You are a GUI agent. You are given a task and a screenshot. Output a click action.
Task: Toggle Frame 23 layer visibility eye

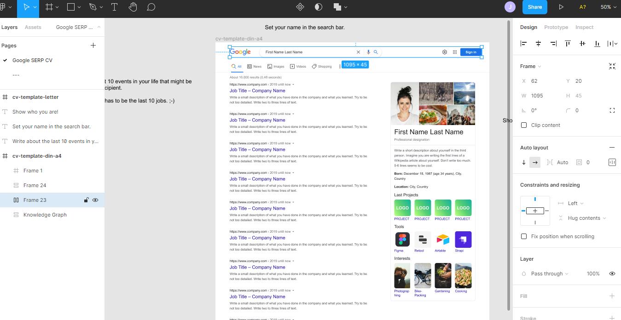(x=95, y=200)
